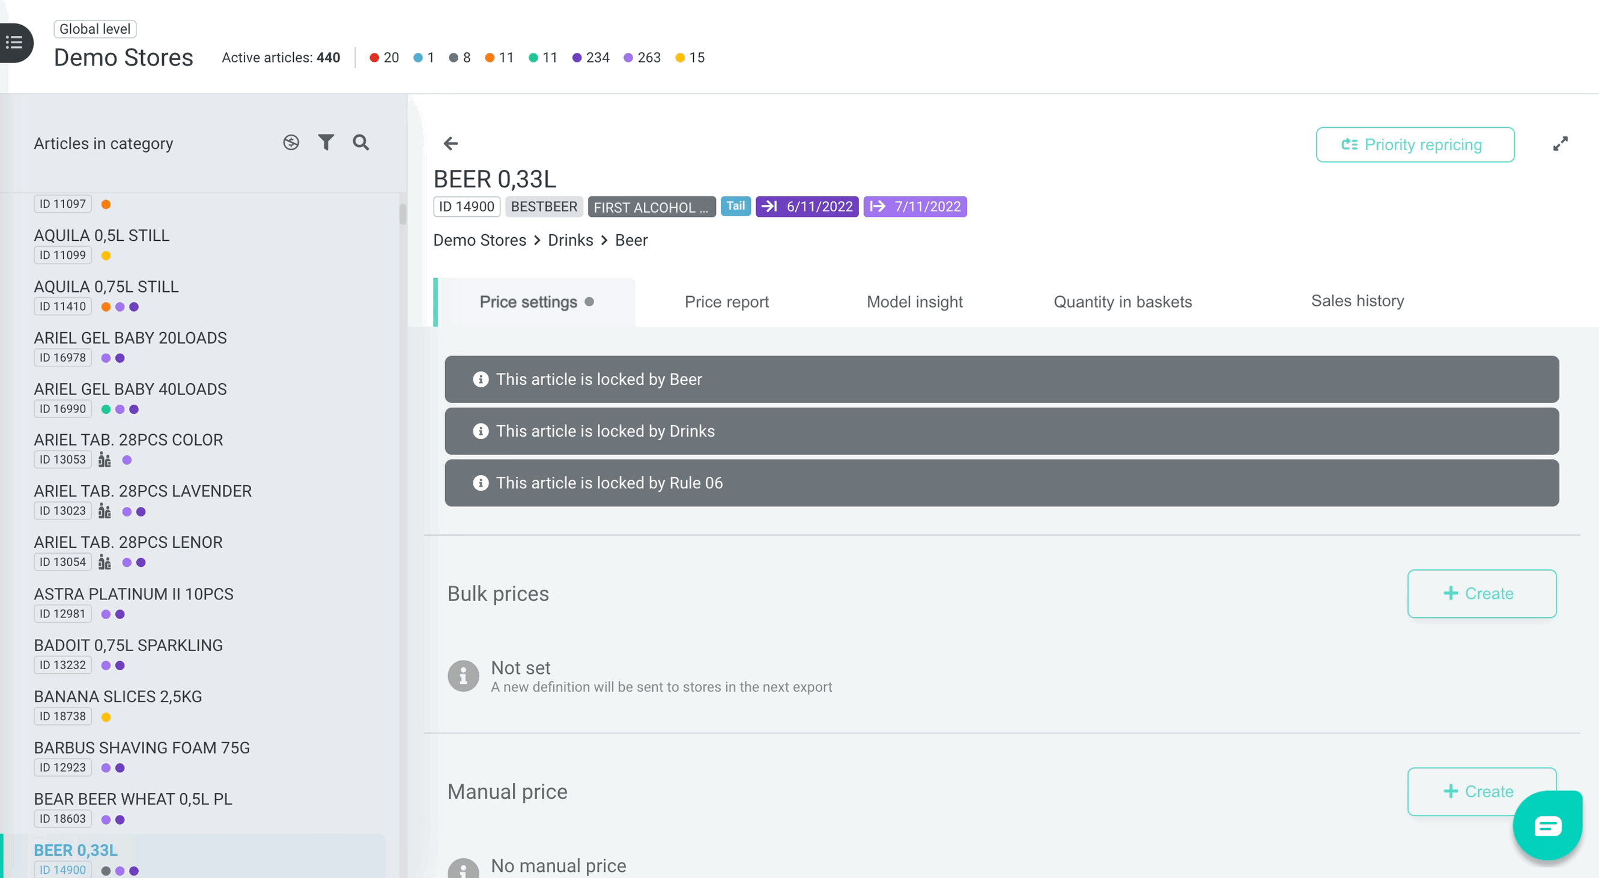
Task: Select article ARIEL TAB. 28PCS LAVENDER
Action: pos(142,491)
